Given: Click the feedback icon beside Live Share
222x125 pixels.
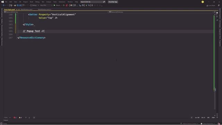Looking at the screenshot, I should click(219, 6).
